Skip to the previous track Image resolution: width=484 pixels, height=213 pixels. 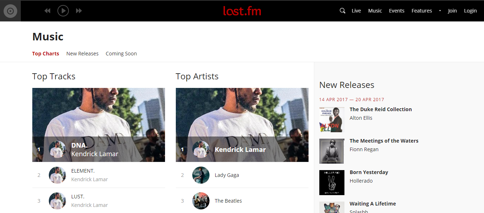pos(47,11)
